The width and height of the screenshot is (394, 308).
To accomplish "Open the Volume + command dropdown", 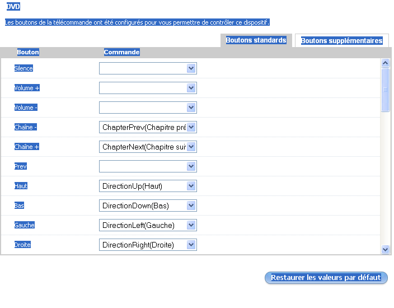I will click(x=148, y=88).
